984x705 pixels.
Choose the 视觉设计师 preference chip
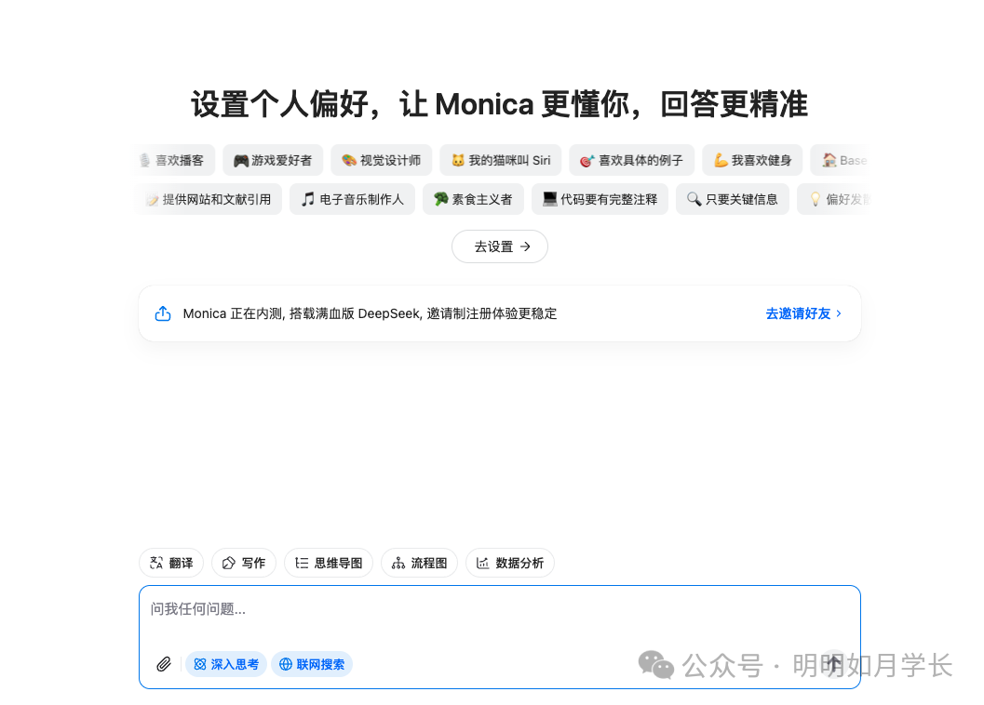(x=382, y=160)
